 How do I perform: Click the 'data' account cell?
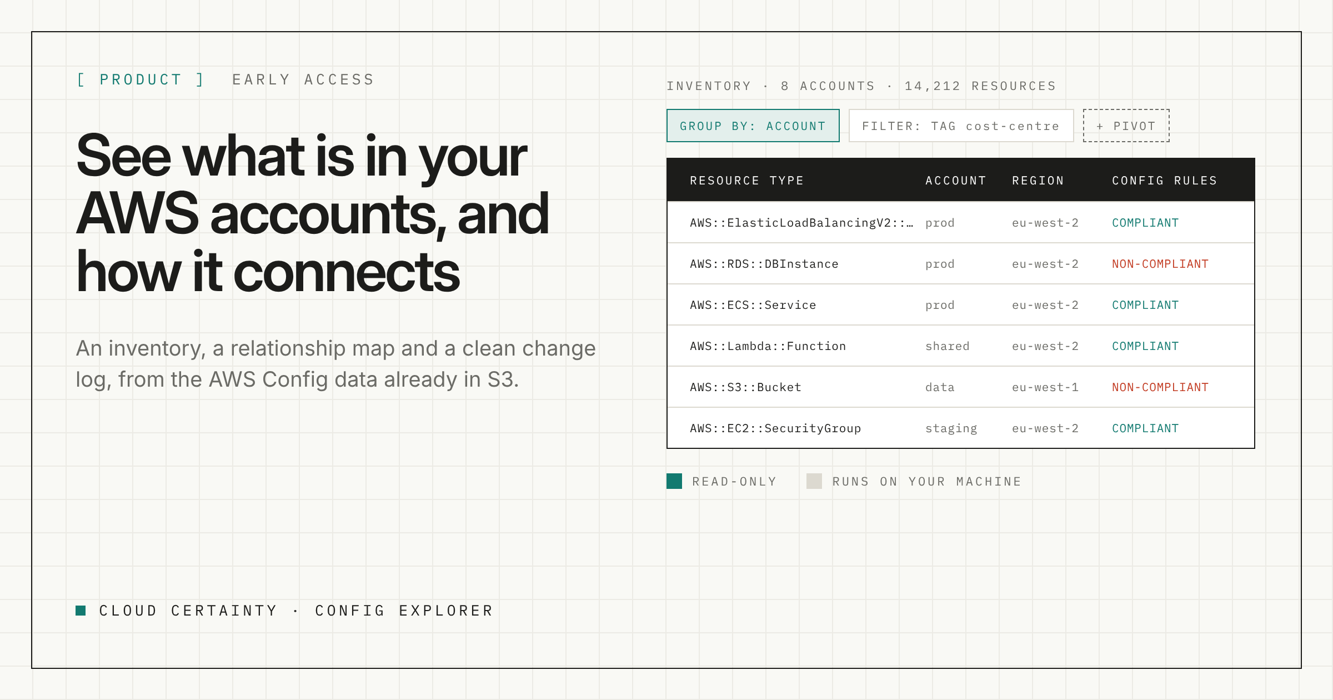(940, 387)
